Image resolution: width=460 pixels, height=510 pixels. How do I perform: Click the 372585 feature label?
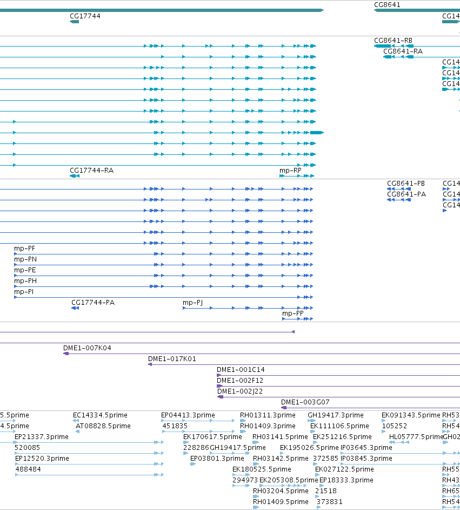tap(325, 459)
